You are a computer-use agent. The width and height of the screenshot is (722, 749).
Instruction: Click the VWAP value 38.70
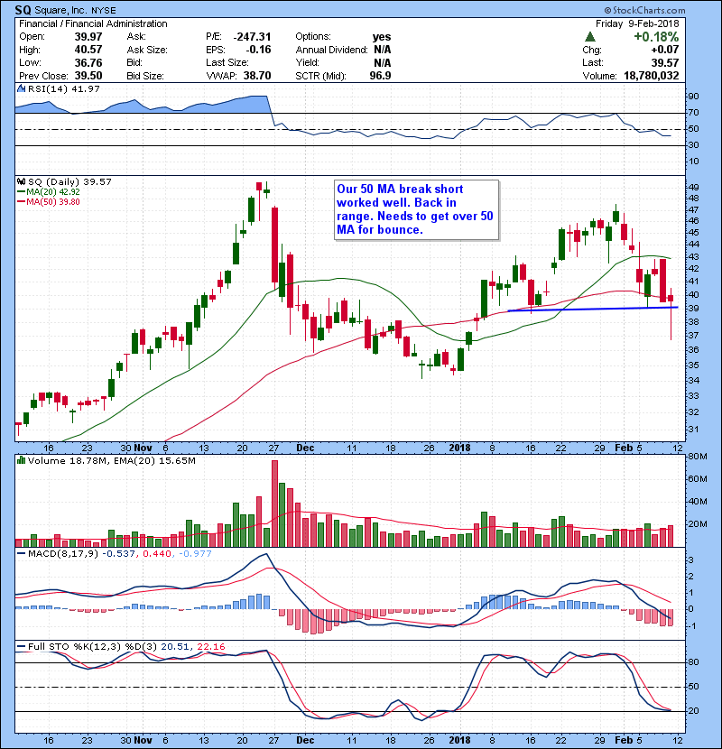(257, 76)
